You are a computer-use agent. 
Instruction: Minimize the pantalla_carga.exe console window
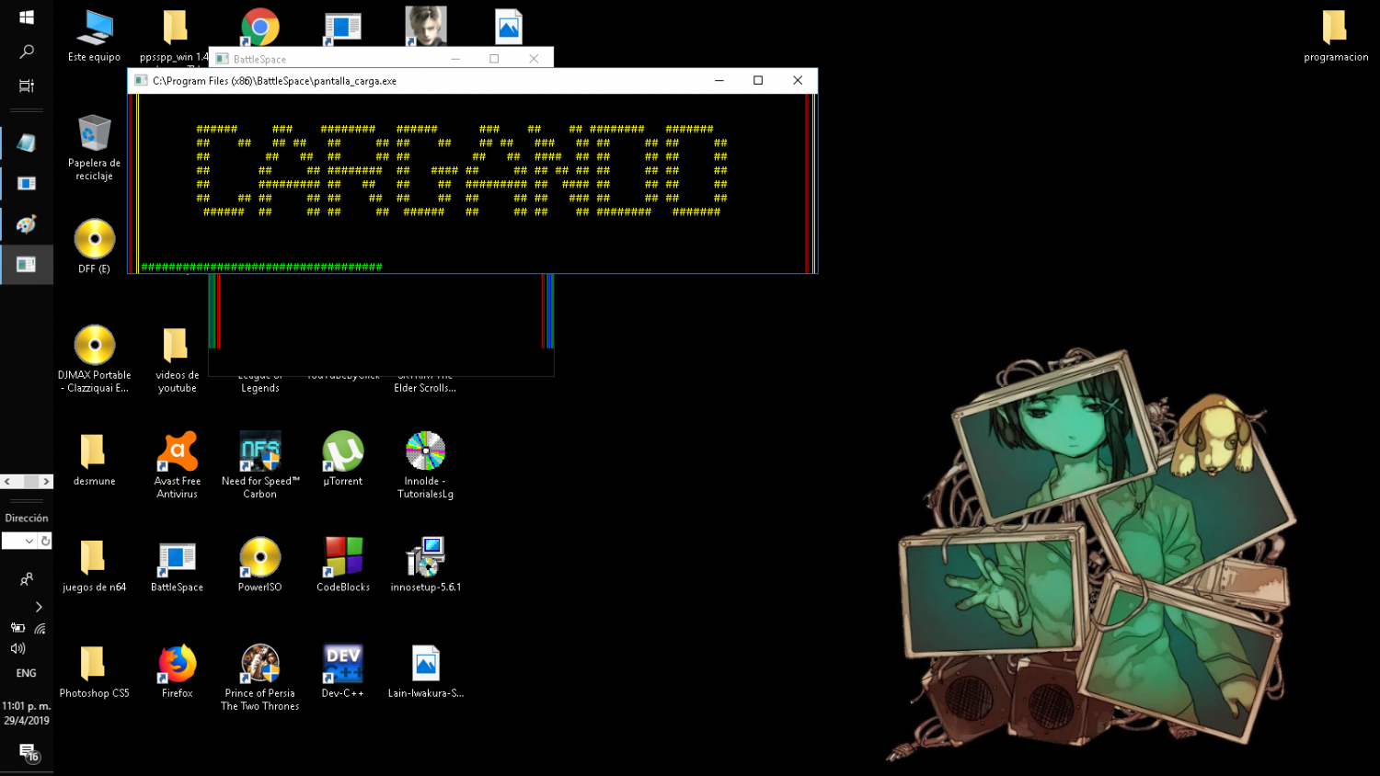(719, 81)
